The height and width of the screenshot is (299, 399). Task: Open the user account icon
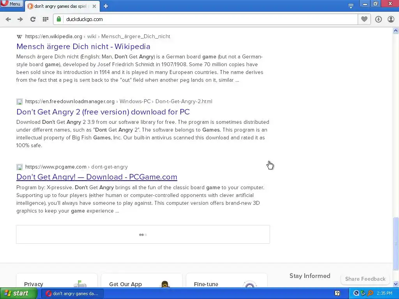click(391, 19)
